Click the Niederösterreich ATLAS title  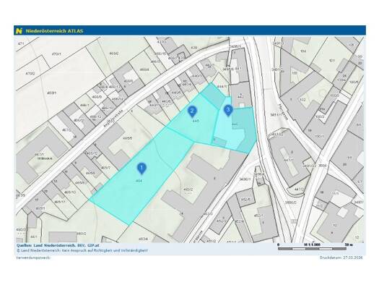(54, 31)
